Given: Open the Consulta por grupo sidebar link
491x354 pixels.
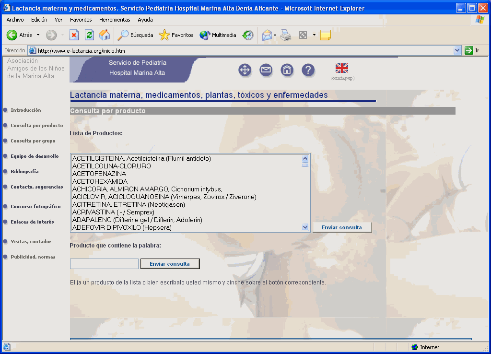Looking at the screenshot, I should [33, 141].
